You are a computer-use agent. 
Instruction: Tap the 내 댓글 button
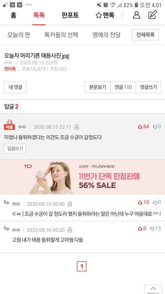[x=15, y=87]
